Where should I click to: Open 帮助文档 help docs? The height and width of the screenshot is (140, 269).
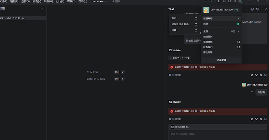click(221, 42)
